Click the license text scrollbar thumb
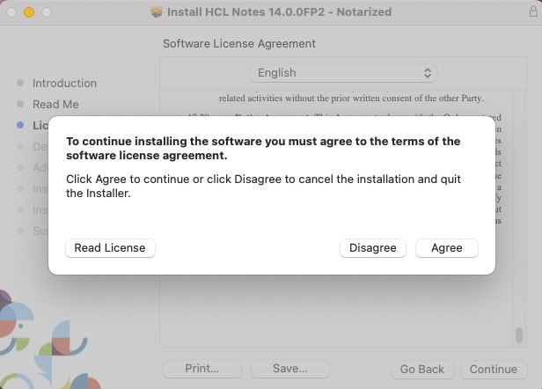Viewport: 542px width, 389px height. pos(518,337)
